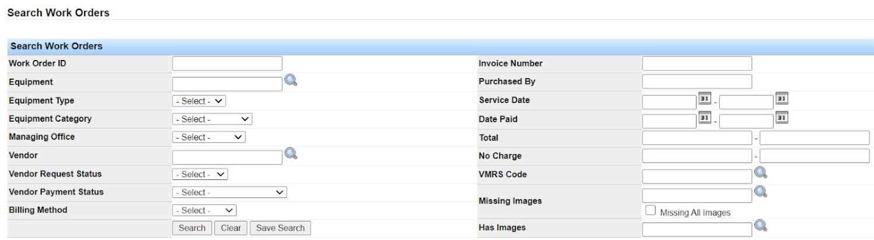The image size is (874, 240).
Task: Focus the VMRS Code input field
Action: [x=697, y=177]
